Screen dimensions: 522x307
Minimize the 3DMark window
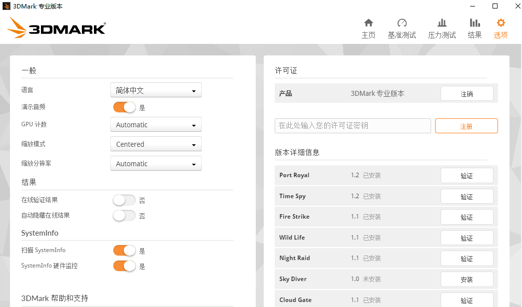tap(473, 6)
